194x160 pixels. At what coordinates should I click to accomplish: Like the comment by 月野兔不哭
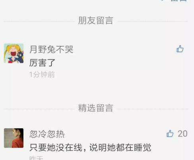point(180,49)
